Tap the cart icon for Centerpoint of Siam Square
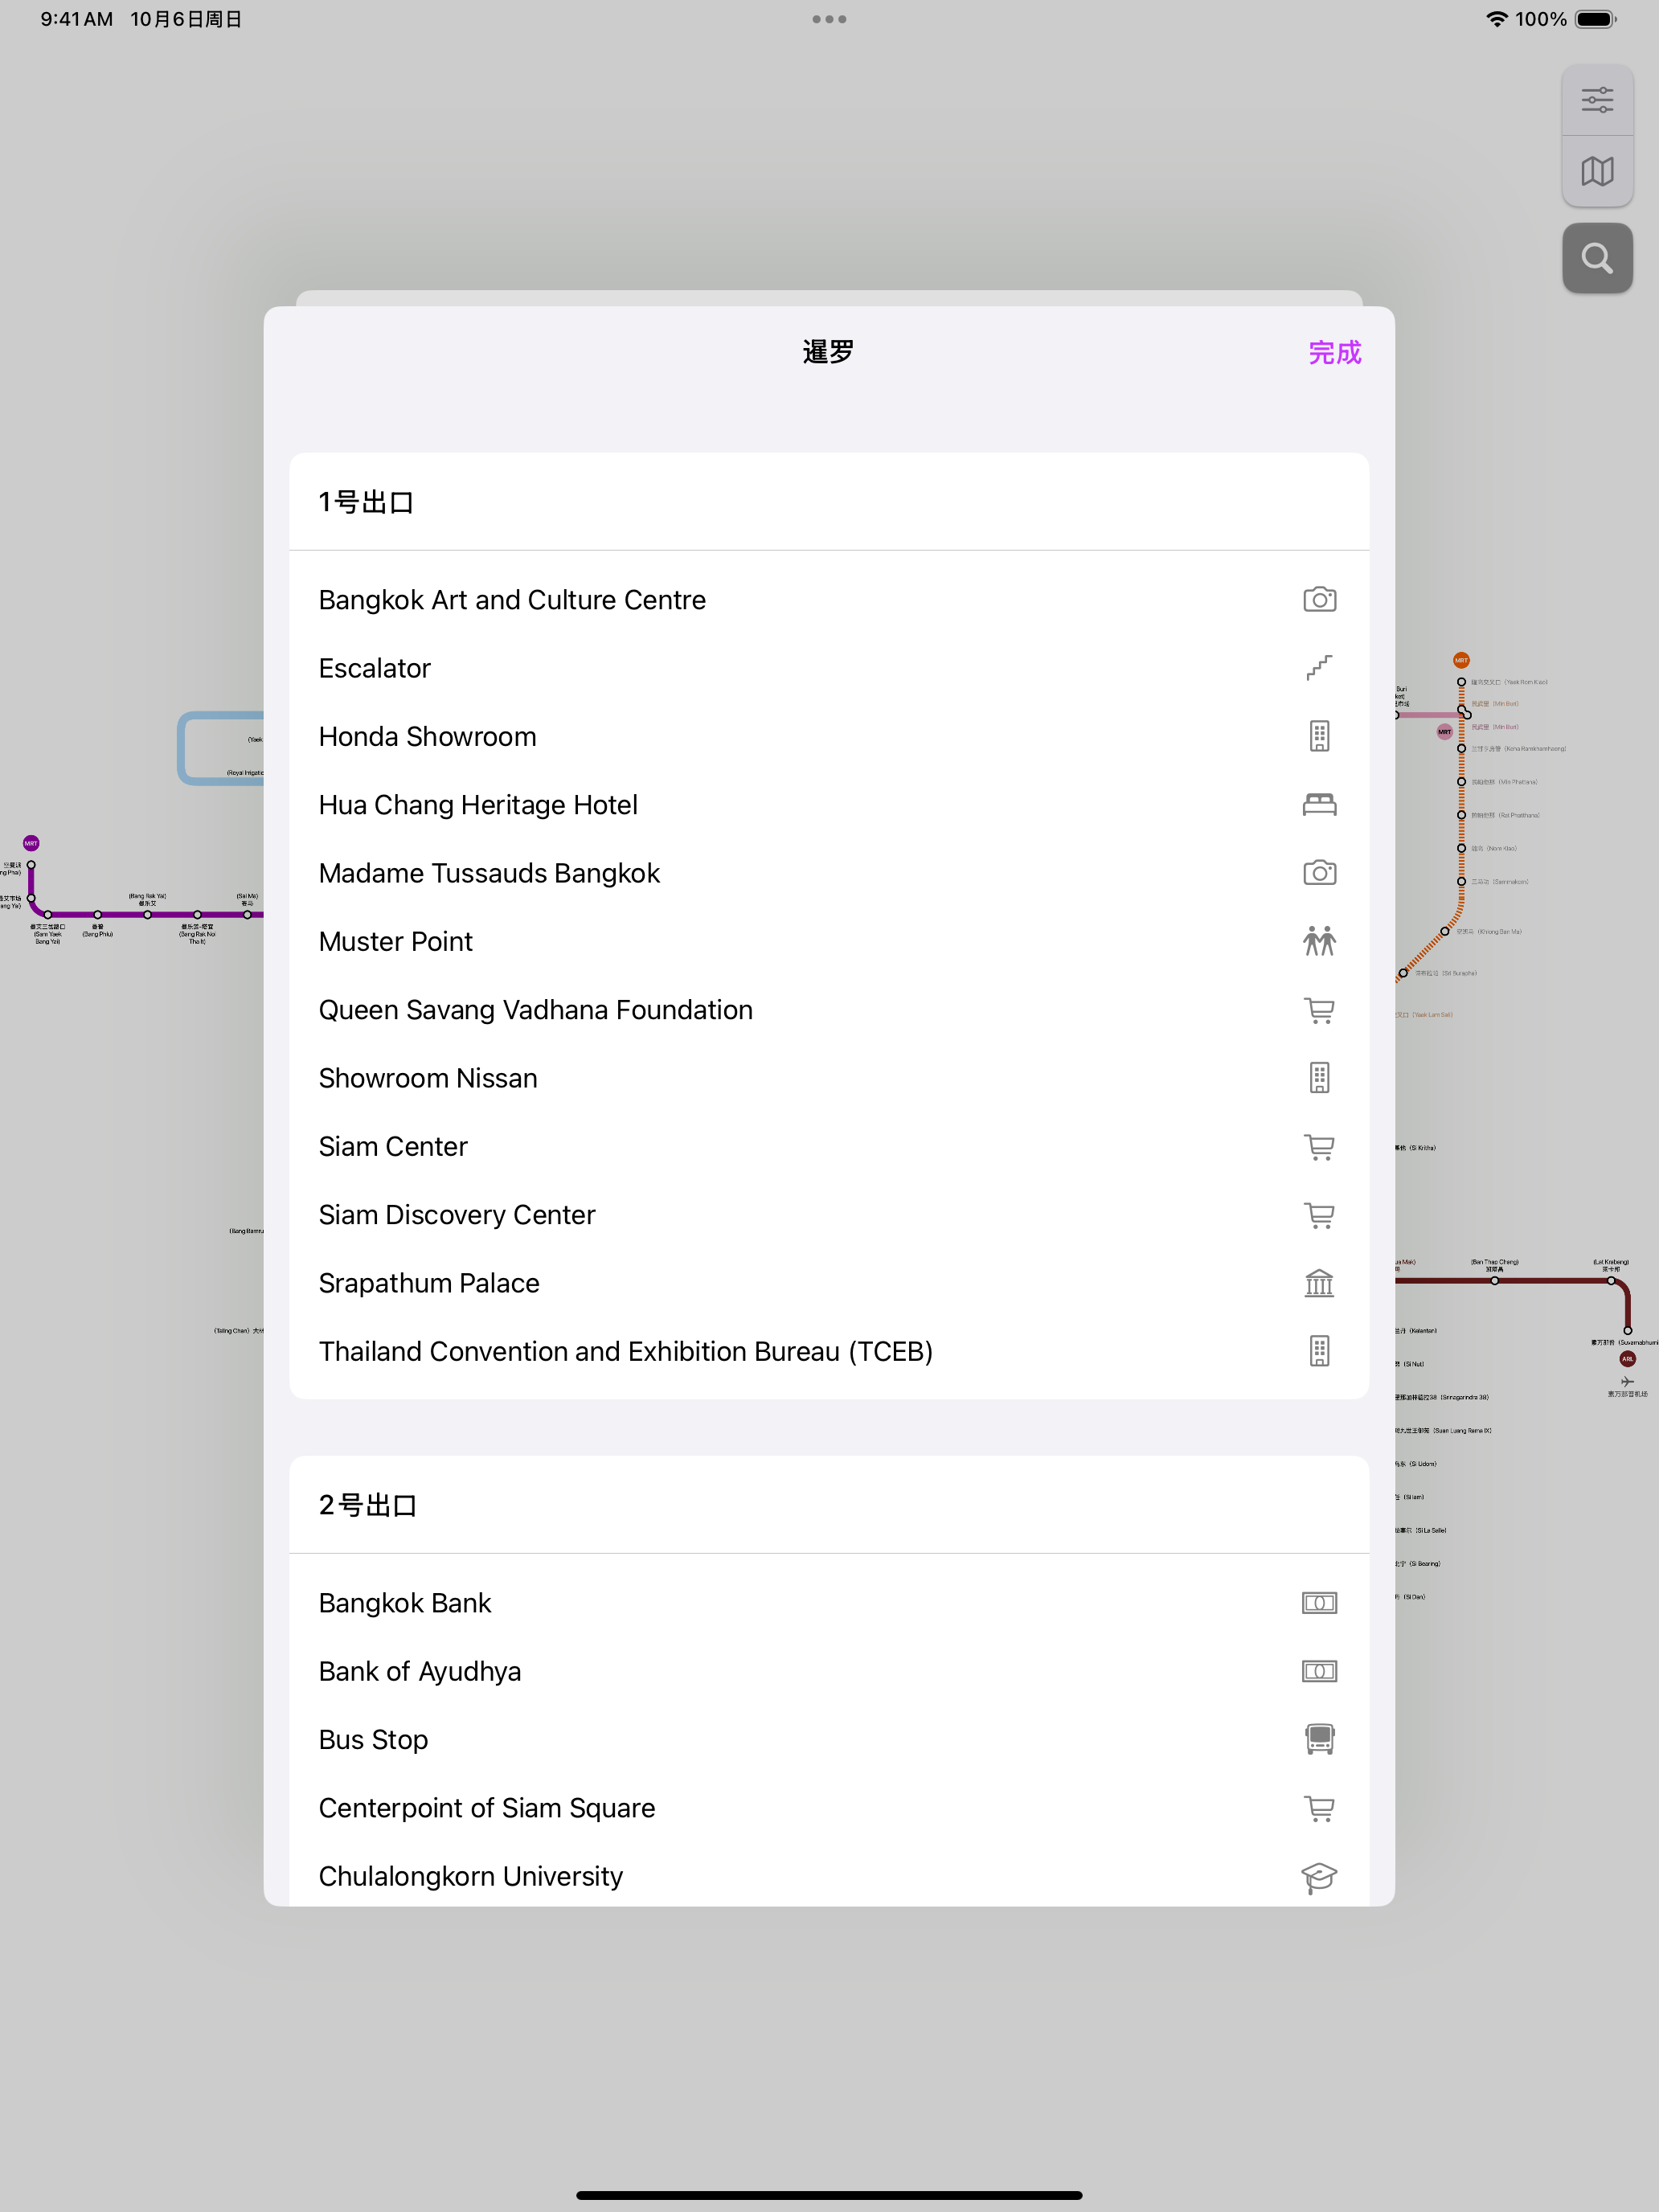Image resolution: width=1659 pixels, height=2212 pixels. (x=1319, y=1808)
